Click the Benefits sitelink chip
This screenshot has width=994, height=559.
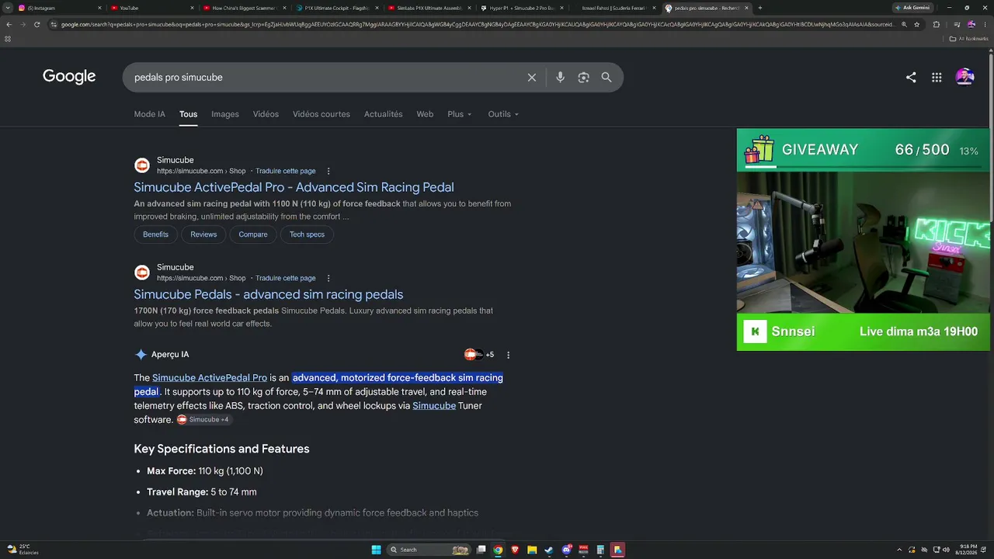[x=155, y=234]
